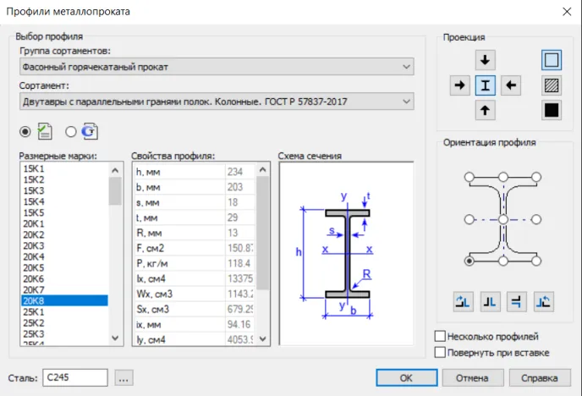The image size is (582, 396).
Task: Select the up-arrow projection button
Action: 486,111
